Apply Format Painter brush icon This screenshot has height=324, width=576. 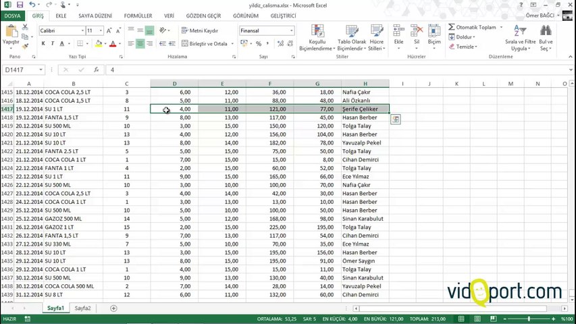25,46
